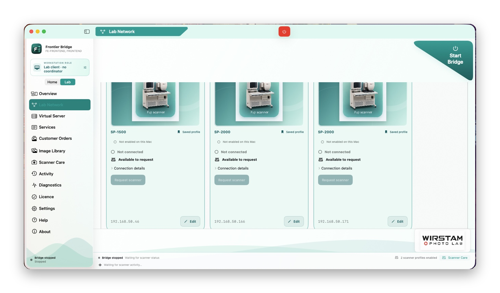Go to Services in the sidebar
The image size is (500, 293).
click(x=60, y=127)
